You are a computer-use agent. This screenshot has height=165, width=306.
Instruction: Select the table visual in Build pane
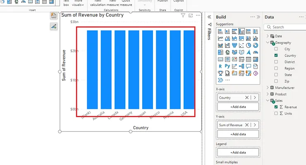click(x=249, y=59)
